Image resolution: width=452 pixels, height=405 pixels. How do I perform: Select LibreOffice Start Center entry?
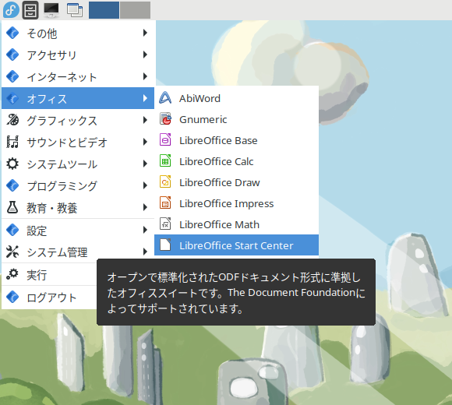(x=236, y=245)
